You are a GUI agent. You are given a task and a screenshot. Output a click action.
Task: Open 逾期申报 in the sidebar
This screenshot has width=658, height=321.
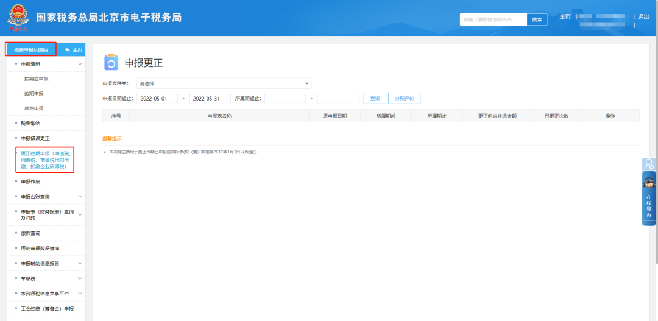tap(34, 94)
